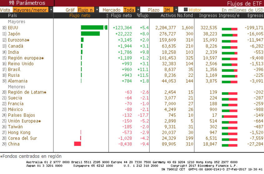
Task: Click the China red net flow bar
Action: pyautogui.click(x=77, y=144)
